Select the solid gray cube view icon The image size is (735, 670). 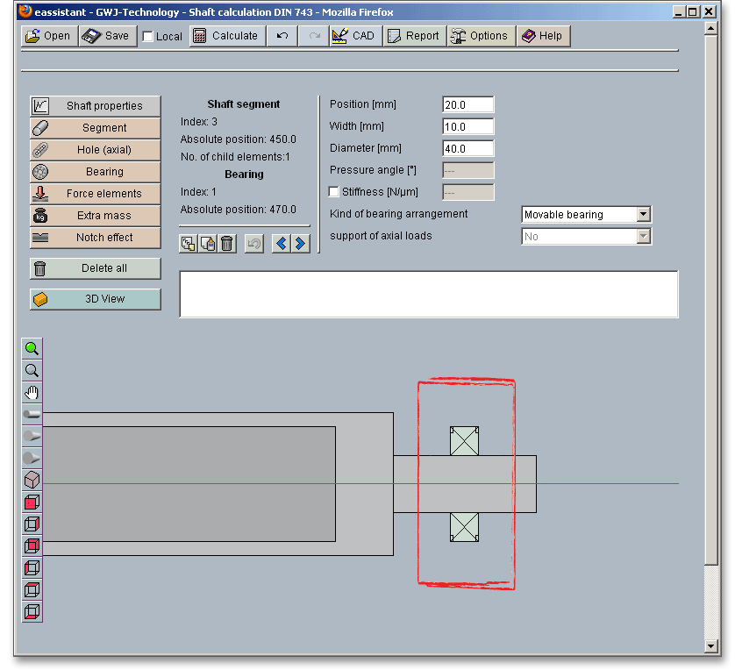pyautogui.click(x=32, y=480)
